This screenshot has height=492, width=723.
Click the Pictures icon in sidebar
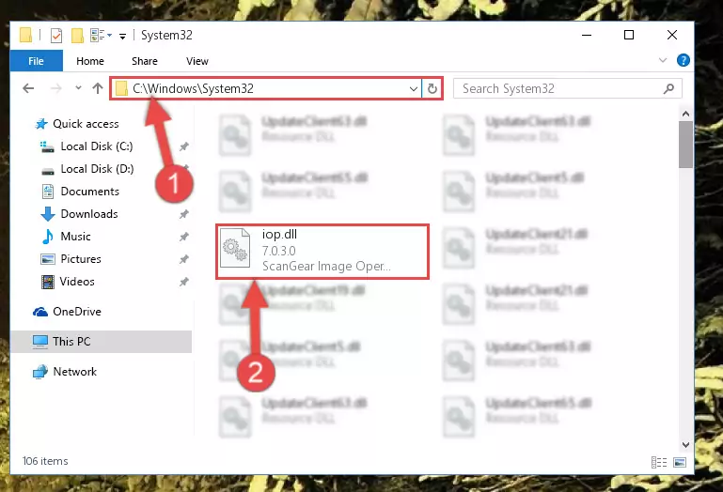tap(48, 259)
